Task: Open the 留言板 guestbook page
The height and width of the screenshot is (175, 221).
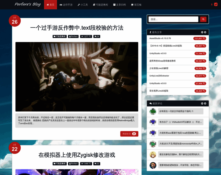Action: tap(136, 5)
